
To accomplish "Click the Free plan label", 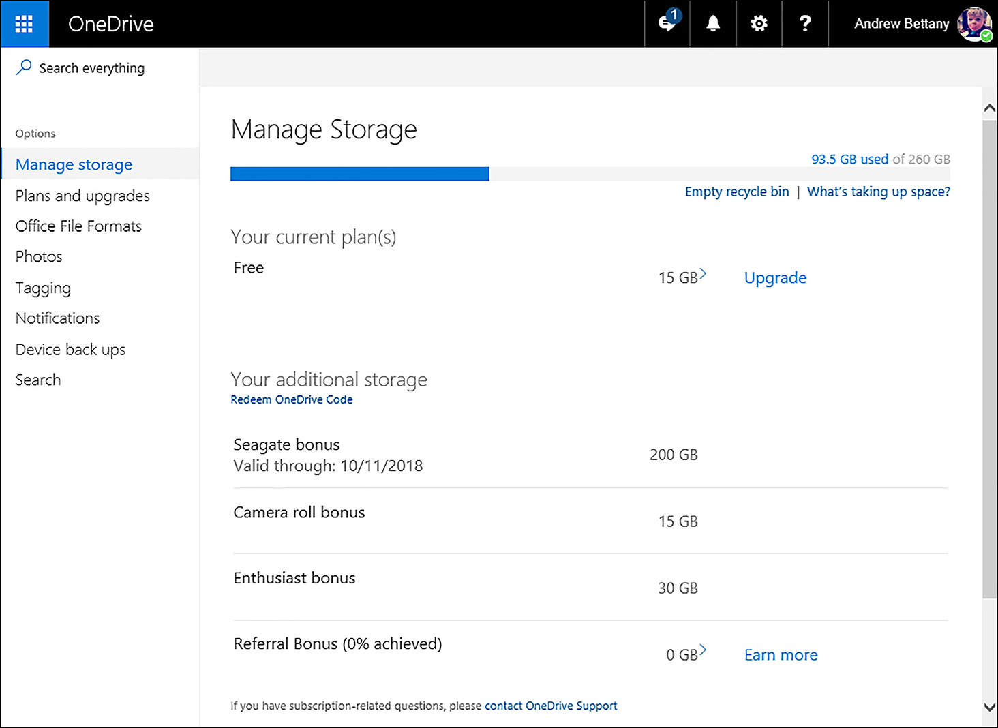I will coord(249,268).
